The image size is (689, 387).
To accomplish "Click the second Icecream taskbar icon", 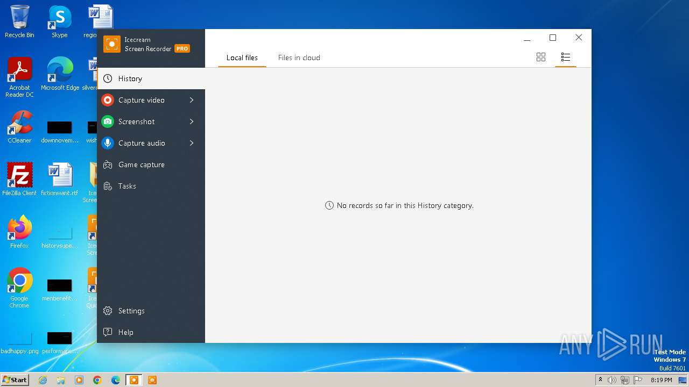I will coord(152,380).
